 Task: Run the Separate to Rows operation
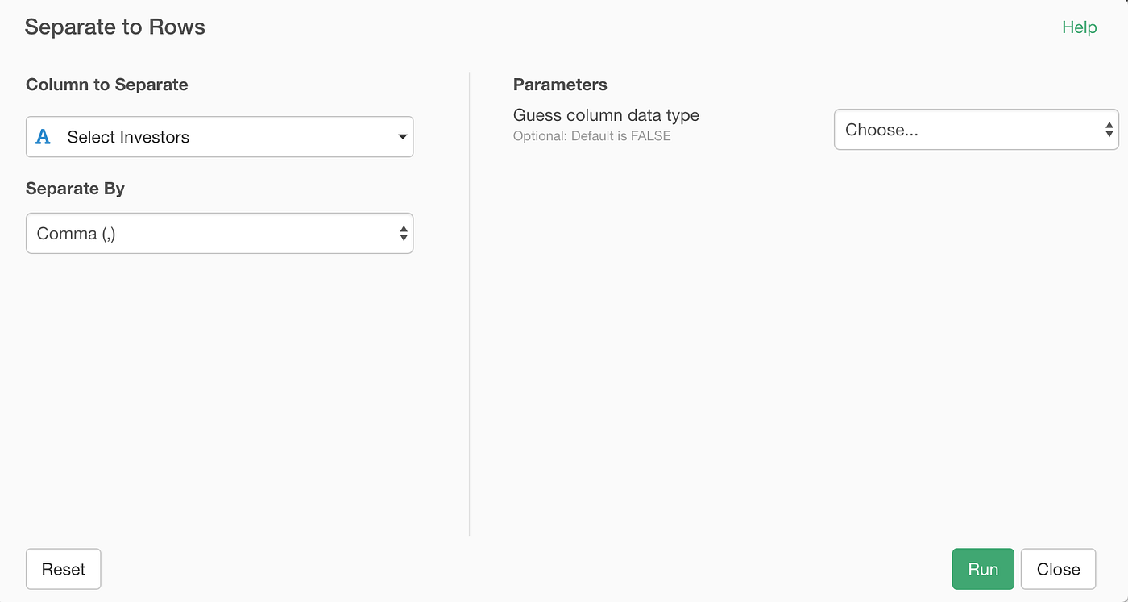982,569
